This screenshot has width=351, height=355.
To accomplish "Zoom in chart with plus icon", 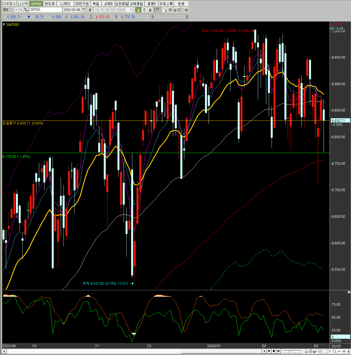I will click(x=344, y=351).
